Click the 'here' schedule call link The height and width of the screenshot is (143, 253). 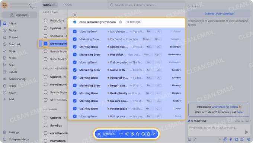240,112
